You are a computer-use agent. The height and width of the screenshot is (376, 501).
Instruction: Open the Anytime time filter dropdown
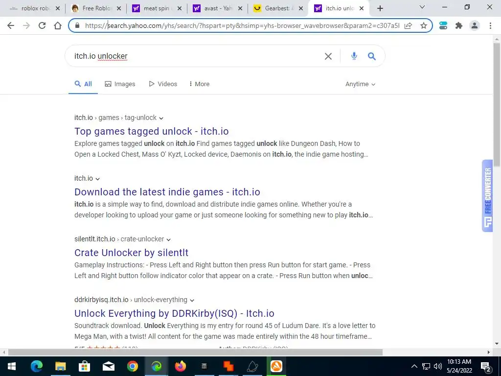(360, 84)
